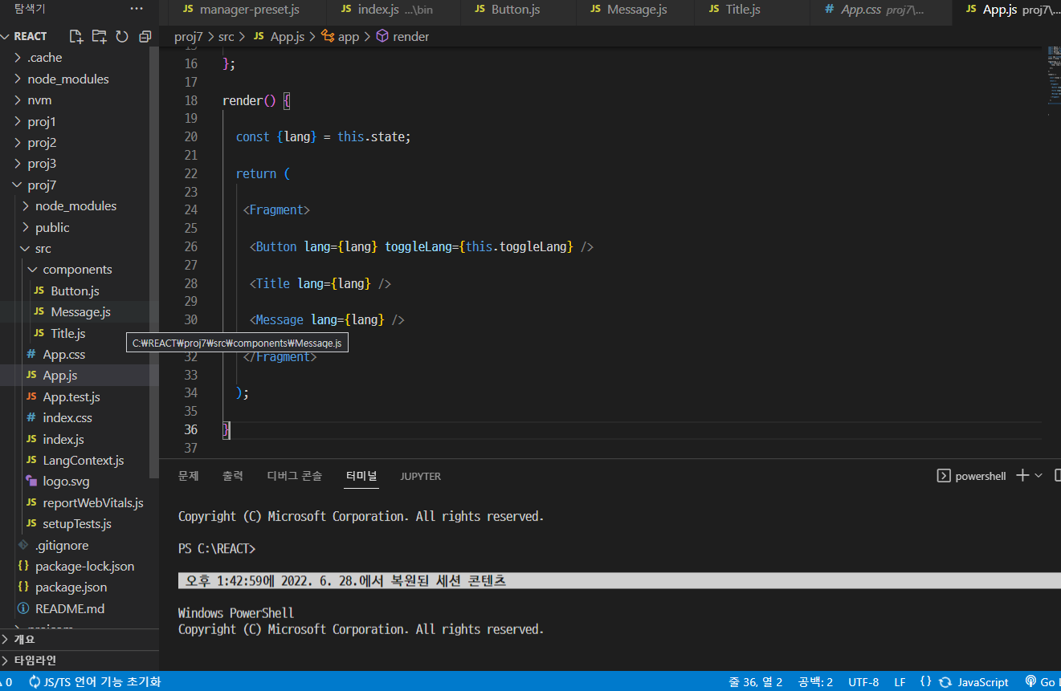Open setupTests.js in explorer
The width and height of the screenshot is (1061, 691).
[x=76, y=523]
